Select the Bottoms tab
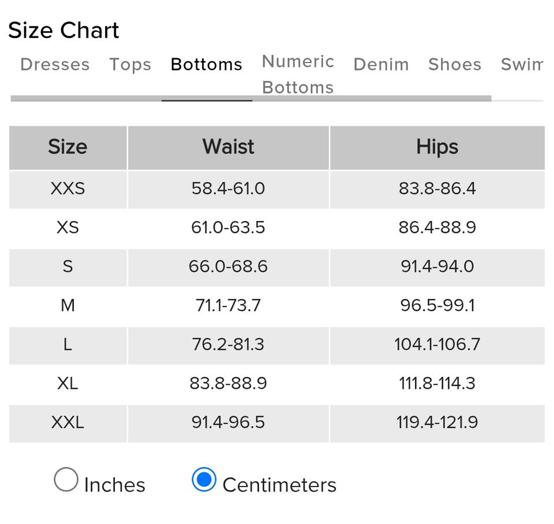The height and width of the screenshot is (524, 554). pyautogui.click(x=207, y=64)
